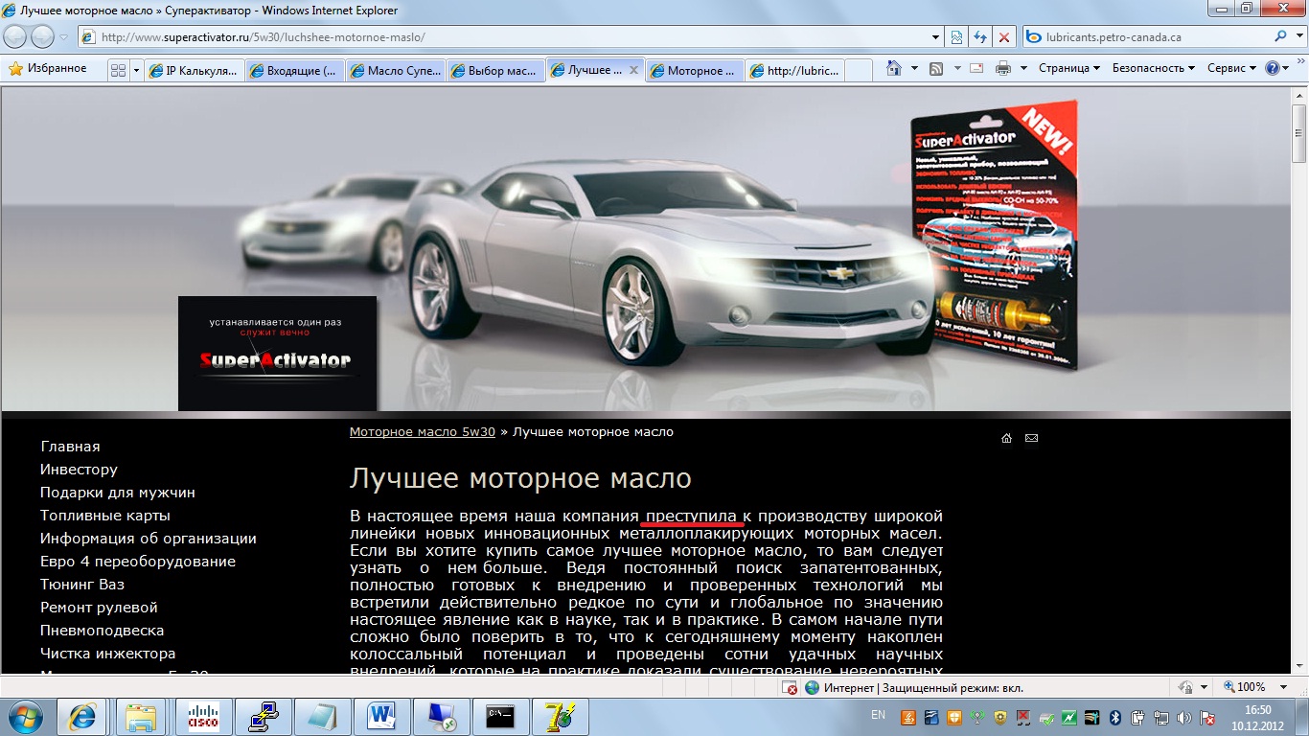Click the browser Back arrow button

tap(15, 37)
